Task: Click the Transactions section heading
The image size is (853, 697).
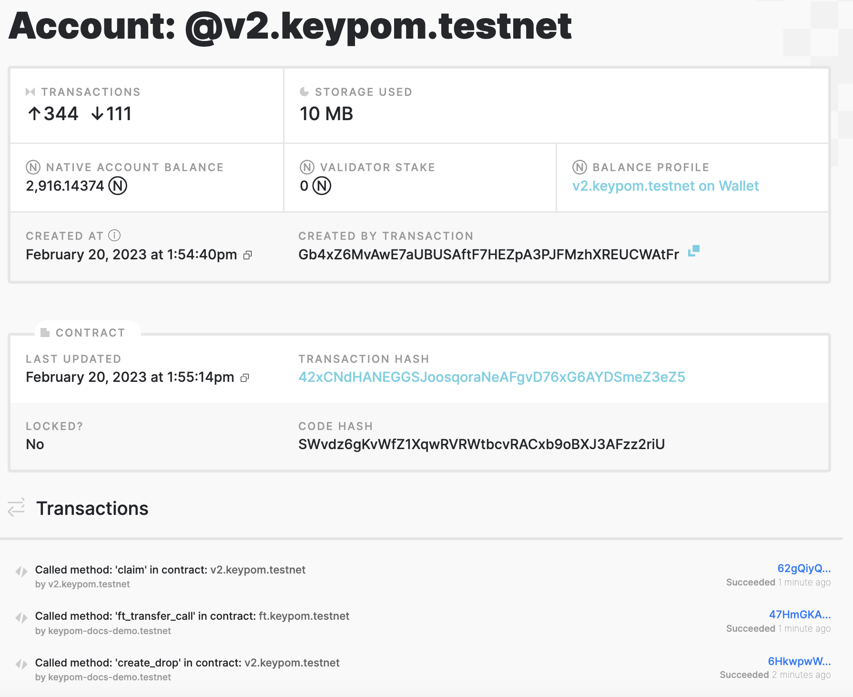Action: [92, 509]
